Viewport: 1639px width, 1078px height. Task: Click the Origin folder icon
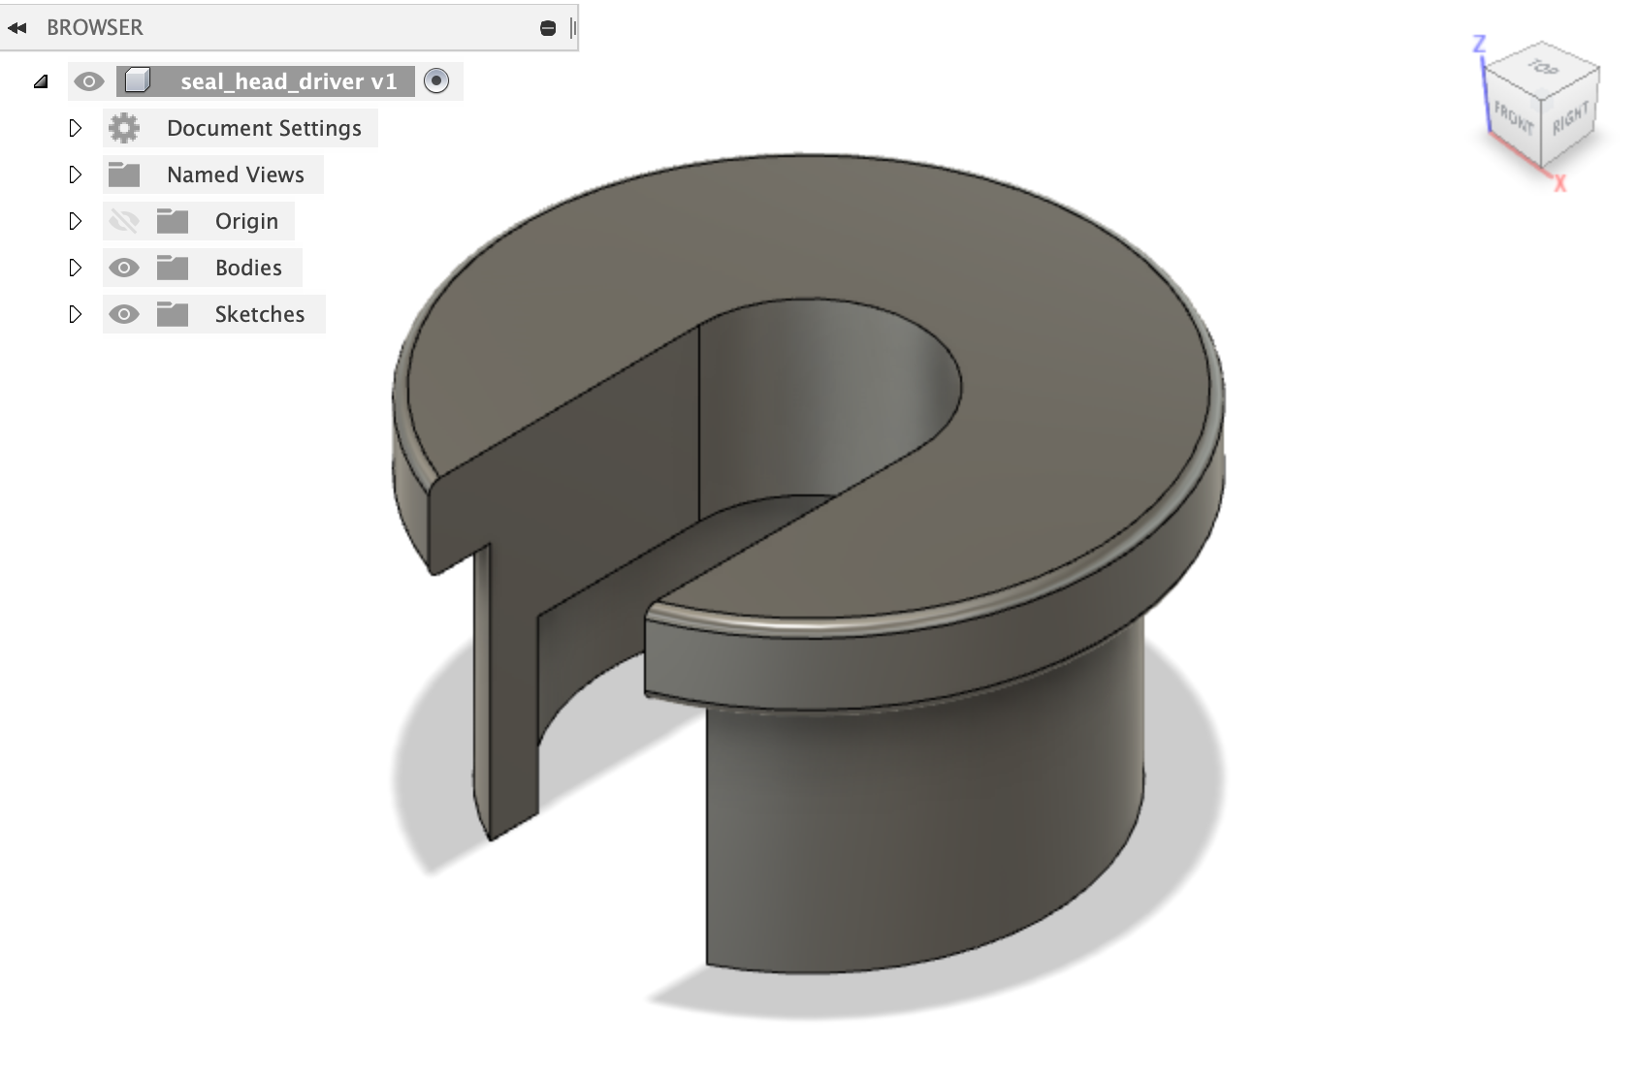click(173, 221)
